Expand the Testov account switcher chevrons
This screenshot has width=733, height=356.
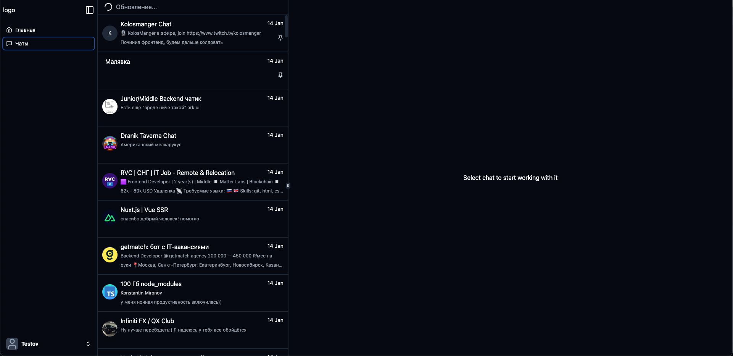click(88, 344)
